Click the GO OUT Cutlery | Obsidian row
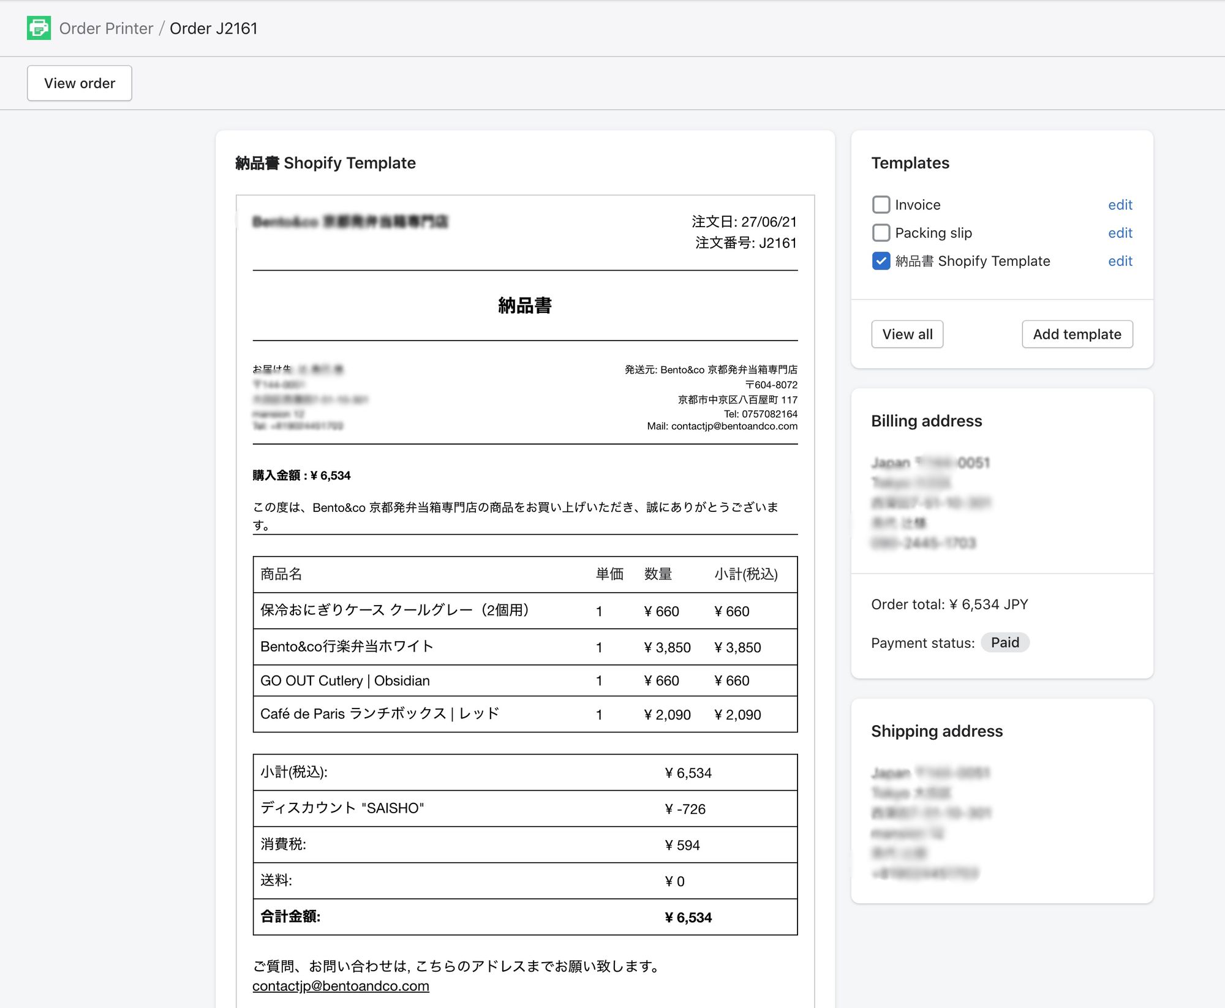Image resolution: width=1225 pixels, height=1008 pixels. coord(525,680)
